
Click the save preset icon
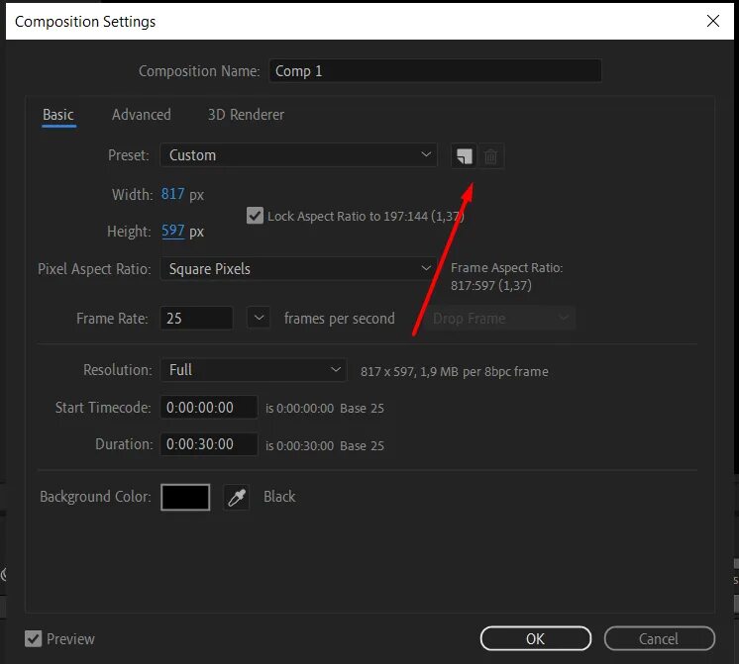[x=464, y=156]
